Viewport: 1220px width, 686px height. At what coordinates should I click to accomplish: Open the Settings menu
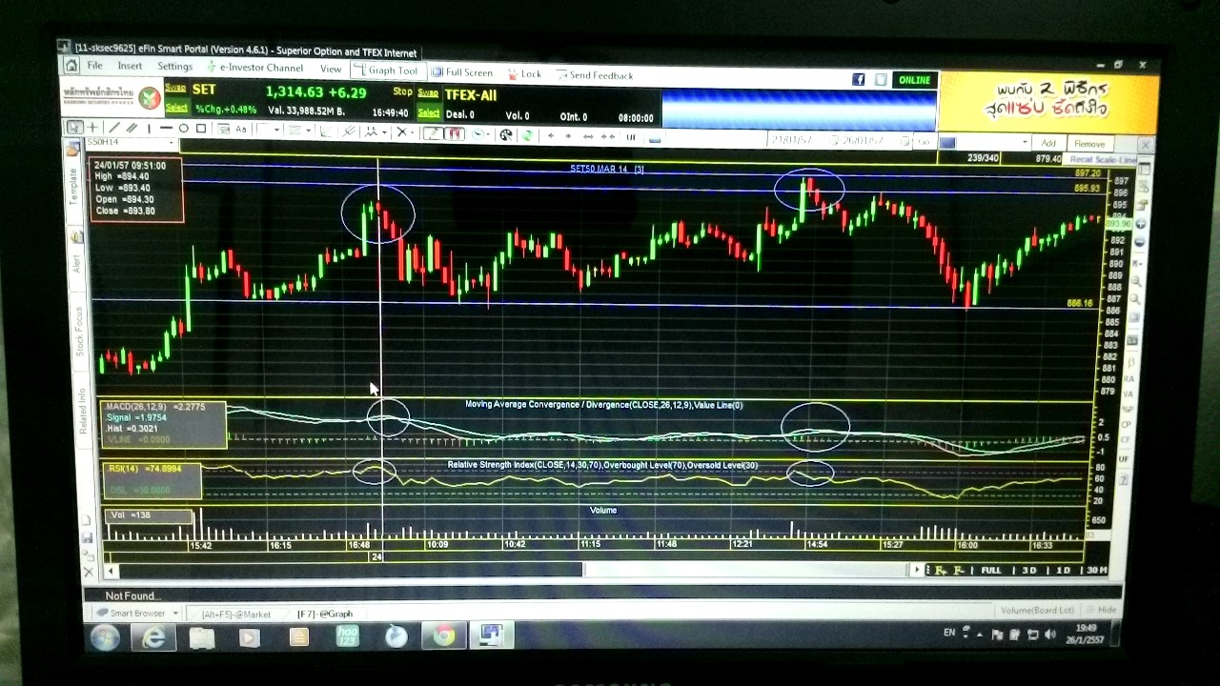pos(175,67)
